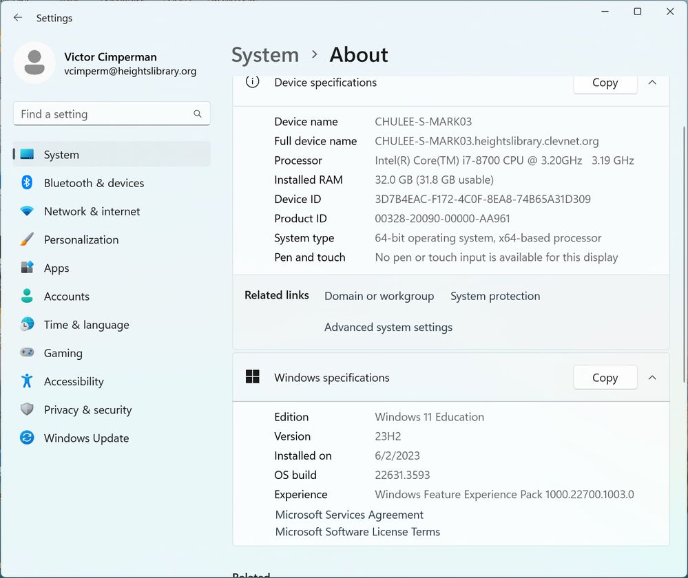Click the back arrow at top left
Screen dimensions: 688x578
pos(18,18)
